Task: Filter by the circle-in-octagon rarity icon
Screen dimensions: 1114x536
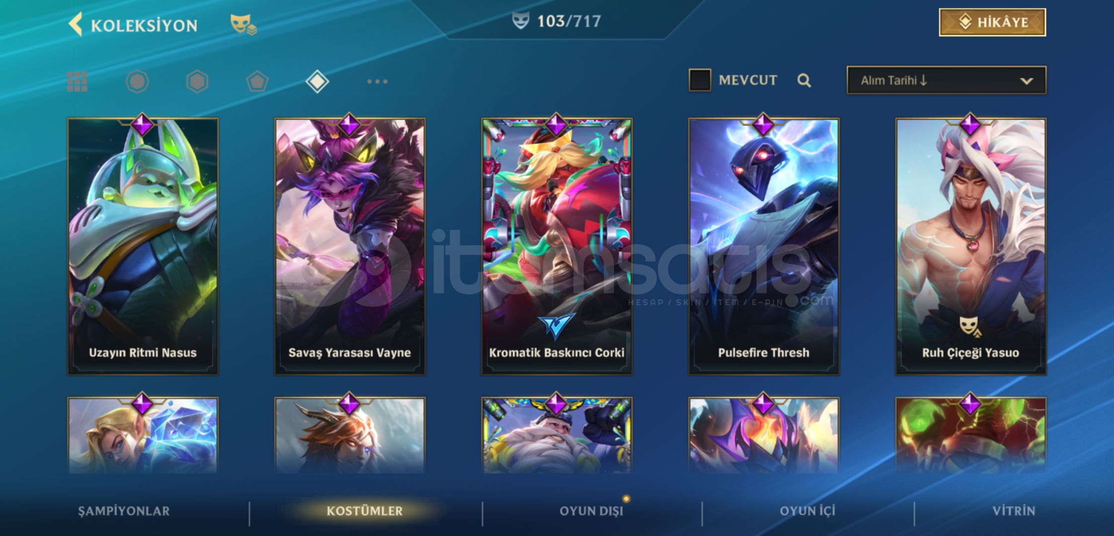Action: [x=137, y=81]
